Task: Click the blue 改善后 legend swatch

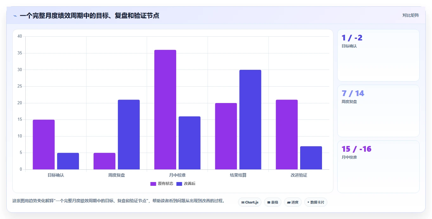Action: click(179, 184)
